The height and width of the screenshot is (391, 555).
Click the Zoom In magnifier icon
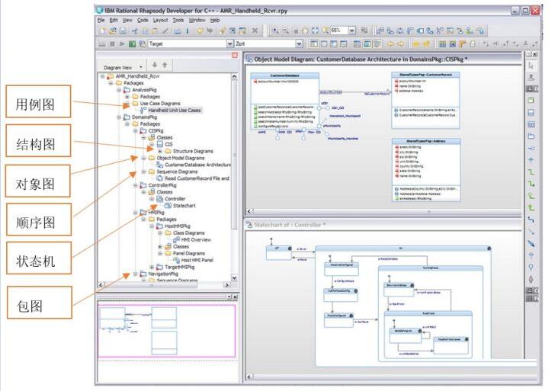tap(275, 30)
